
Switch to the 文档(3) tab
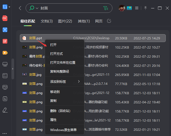tap(47, 21)
